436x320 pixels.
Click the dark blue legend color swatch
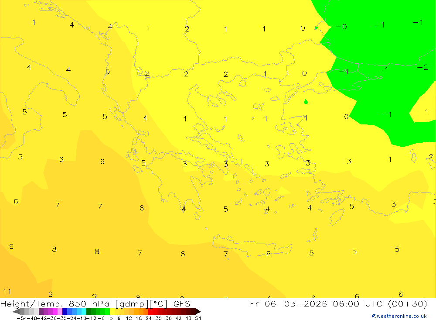tap(65, 312)
